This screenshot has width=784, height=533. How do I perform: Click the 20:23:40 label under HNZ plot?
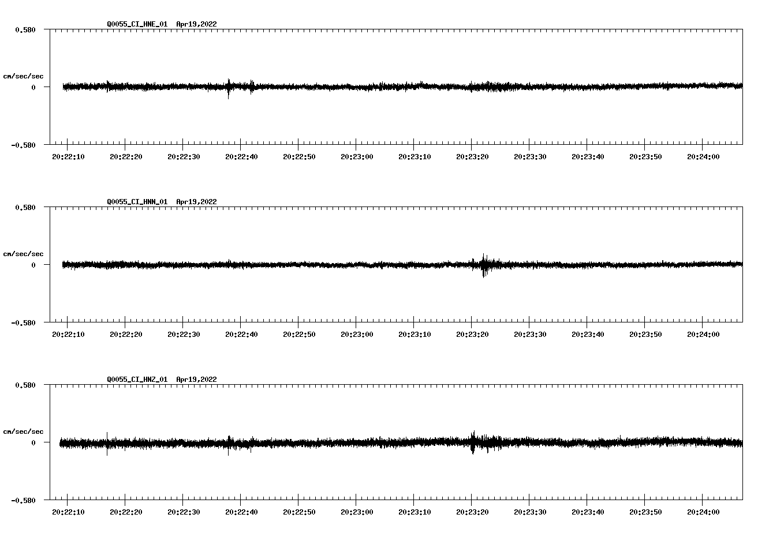(588, 512)
